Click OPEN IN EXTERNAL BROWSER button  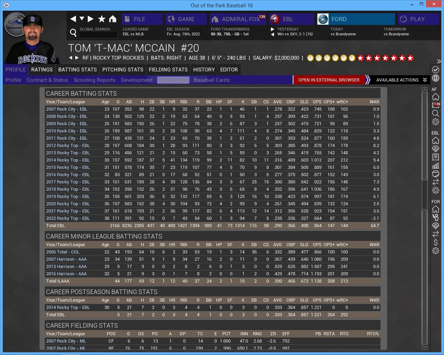[329, 80]
